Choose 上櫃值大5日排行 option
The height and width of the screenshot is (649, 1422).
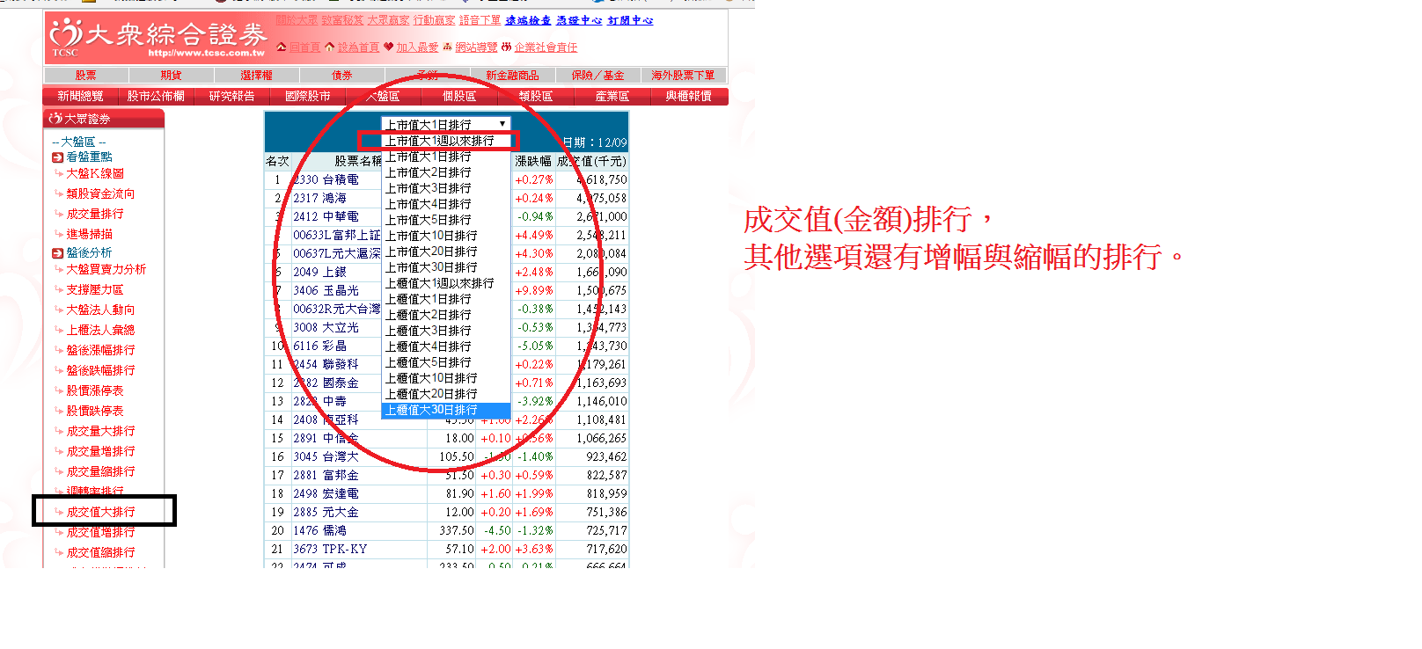point(446,362)
